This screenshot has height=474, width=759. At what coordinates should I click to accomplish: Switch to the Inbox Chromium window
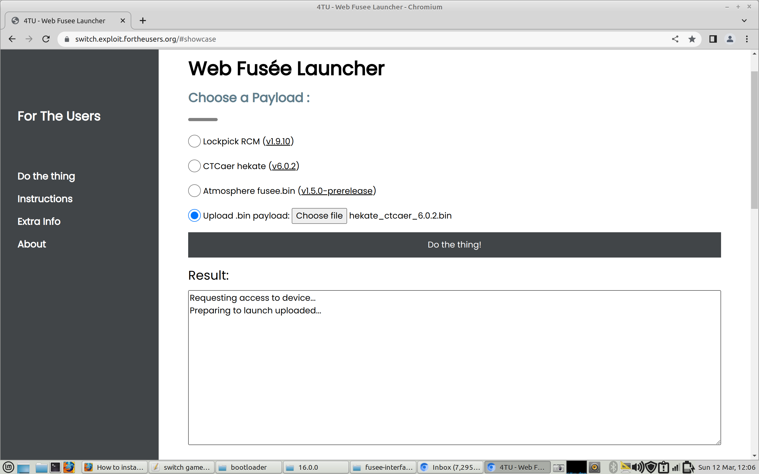[450, 467]
